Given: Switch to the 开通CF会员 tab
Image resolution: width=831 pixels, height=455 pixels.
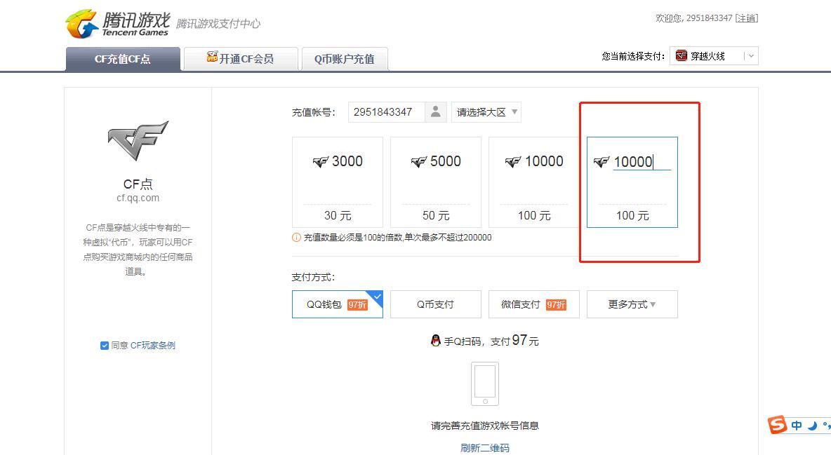Looking at the screenshot, I should tap(241, 59).
